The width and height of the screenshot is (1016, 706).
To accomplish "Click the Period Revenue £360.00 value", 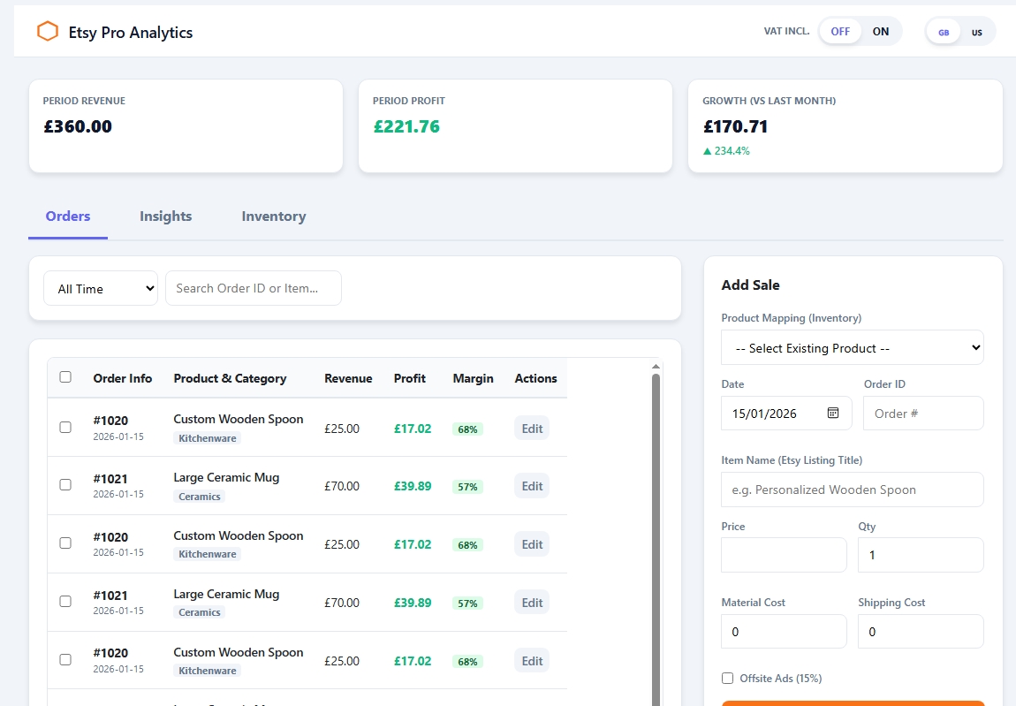I will coord(78,126).
